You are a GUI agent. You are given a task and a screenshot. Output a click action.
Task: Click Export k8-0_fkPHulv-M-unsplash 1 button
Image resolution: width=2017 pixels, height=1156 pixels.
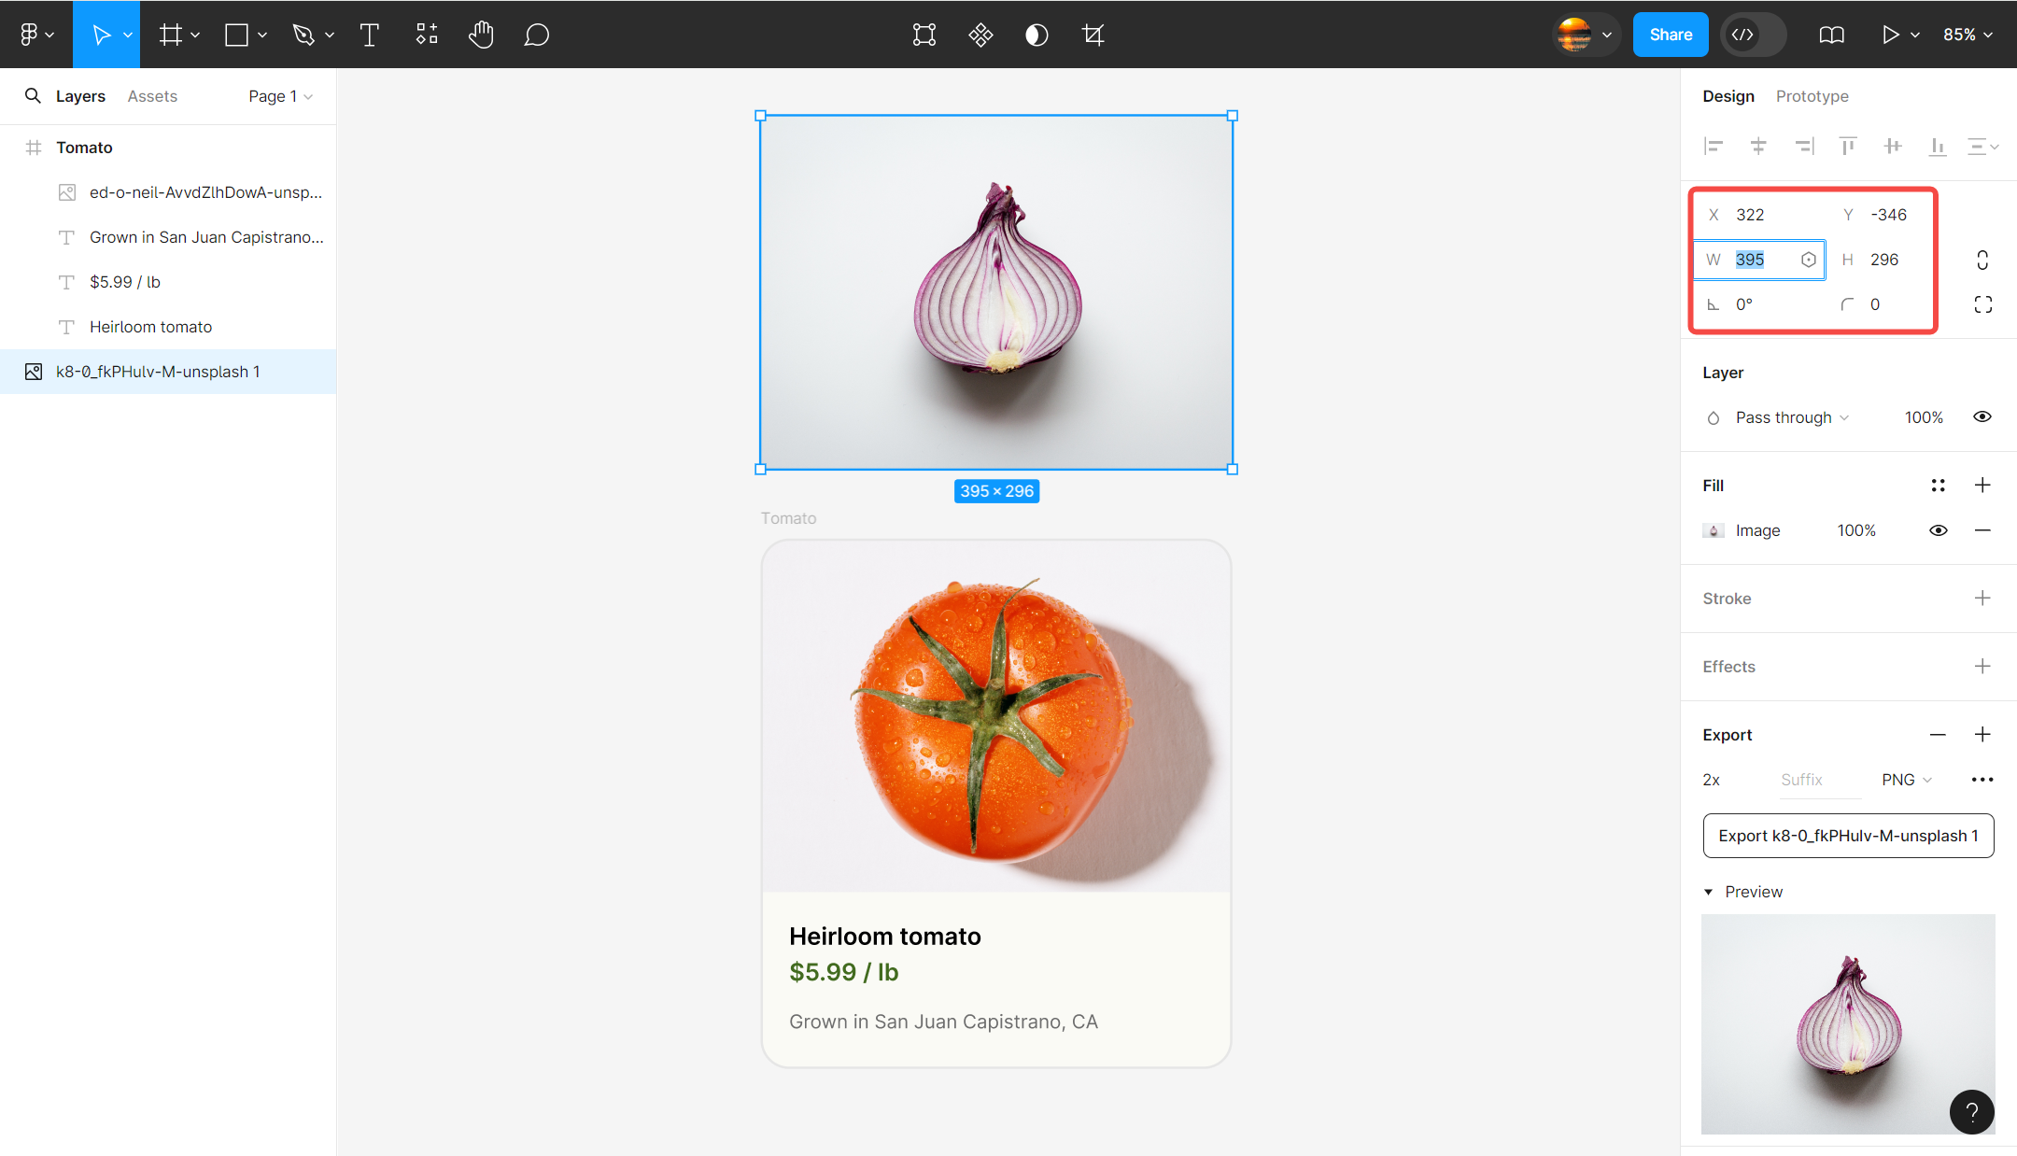(1848, 837)
